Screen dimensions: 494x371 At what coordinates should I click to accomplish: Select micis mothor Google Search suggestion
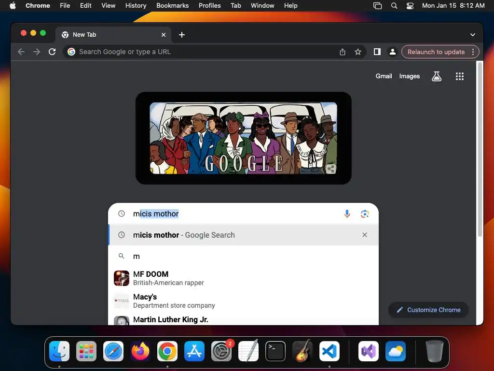point(243,235)
